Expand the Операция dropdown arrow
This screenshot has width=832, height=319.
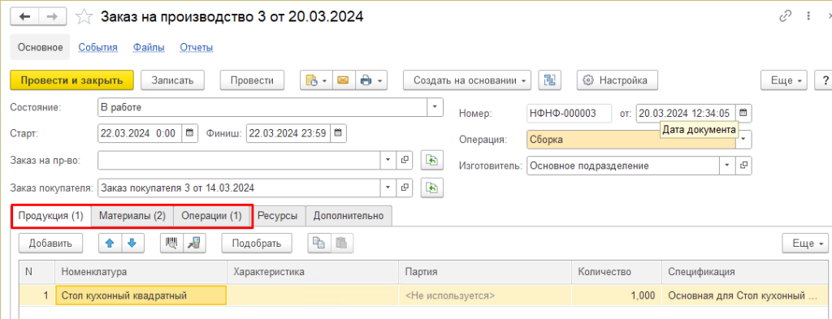(743, 139)
